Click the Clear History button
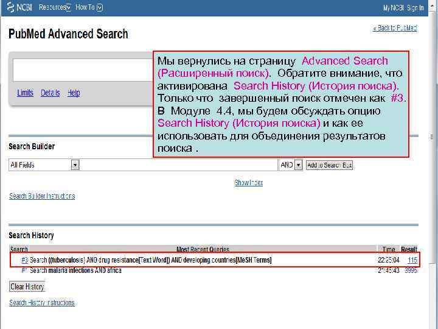The width and height of the screenshot is (438, 329). (27, 286)
